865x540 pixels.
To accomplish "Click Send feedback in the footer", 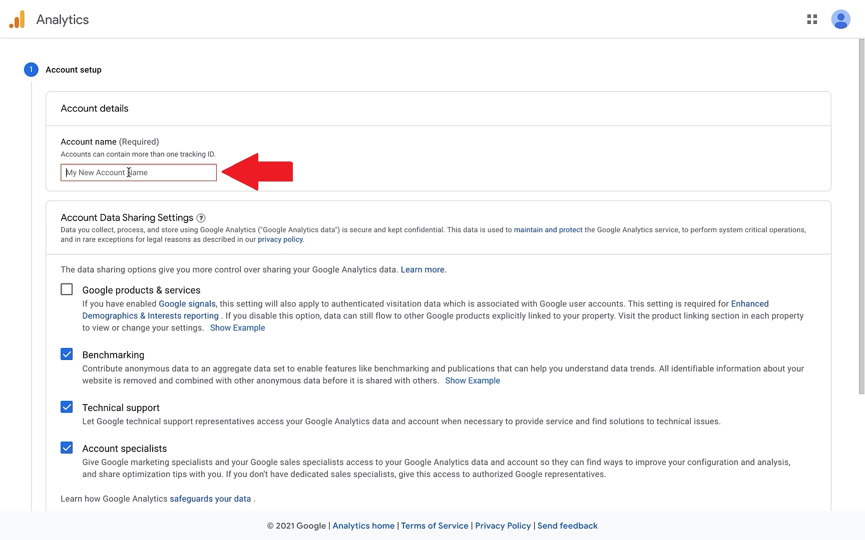I will tap(567, 526).
